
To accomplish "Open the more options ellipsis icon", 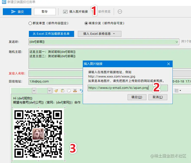I will [x=120, y=12].
